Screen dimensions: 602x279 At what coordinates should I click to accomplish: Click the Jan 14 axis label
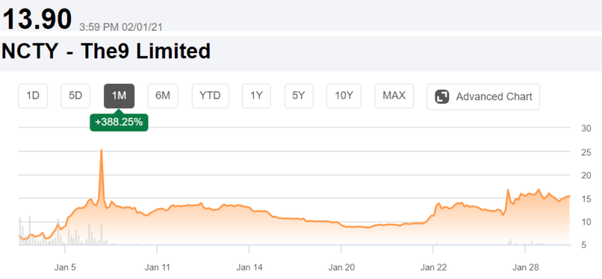[x=249, y=266]
